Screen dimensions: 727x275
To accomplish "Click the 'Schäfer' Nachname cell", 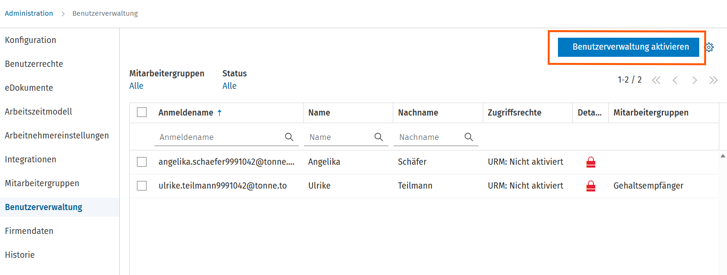I will (x=412, y=162).
